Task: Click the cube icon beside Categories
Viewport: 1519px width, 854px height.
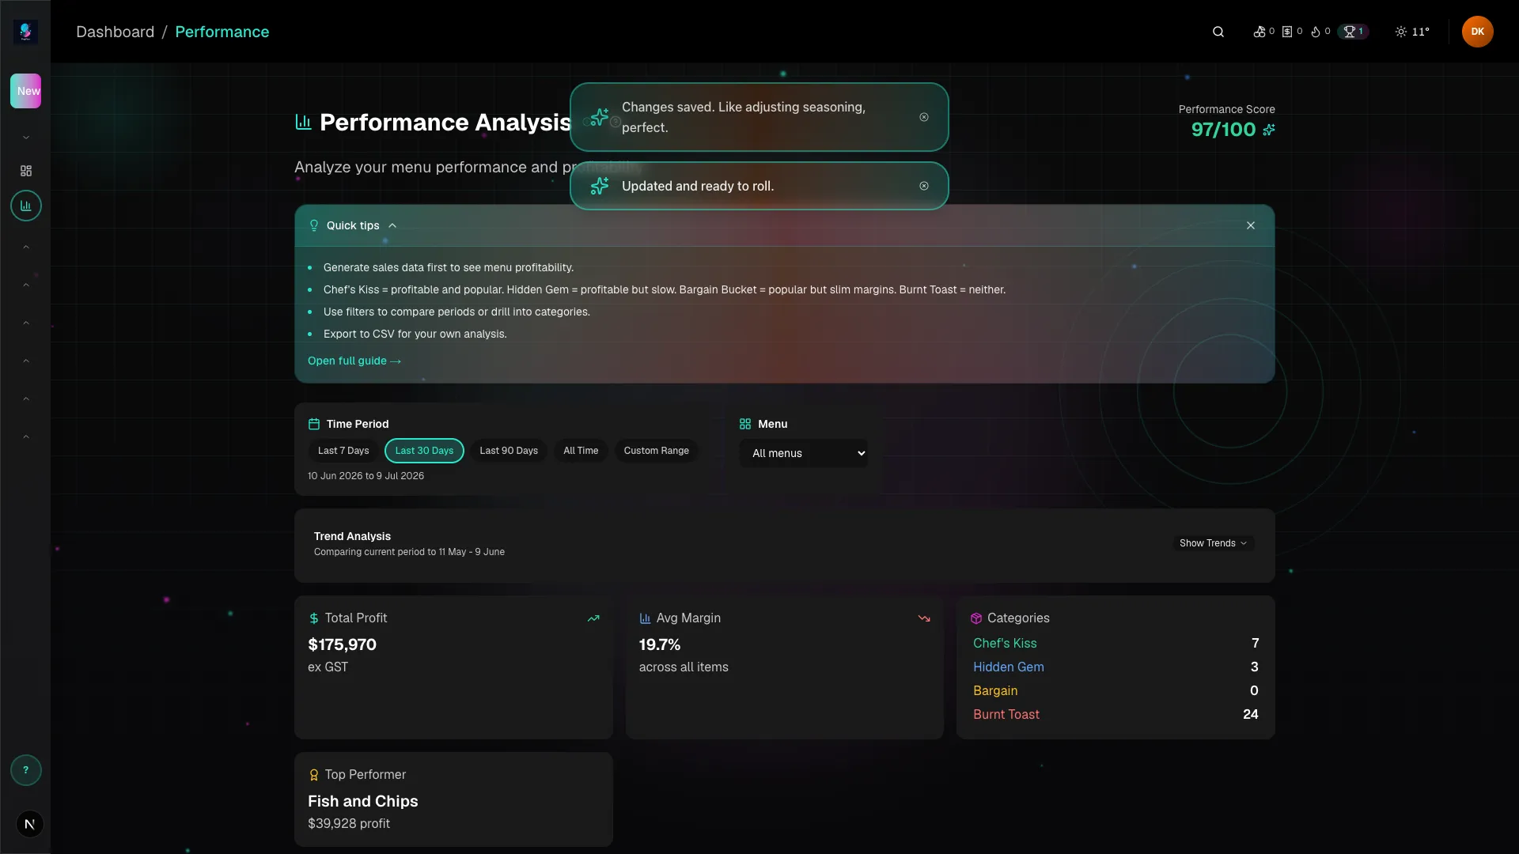Action: (976, 618)
